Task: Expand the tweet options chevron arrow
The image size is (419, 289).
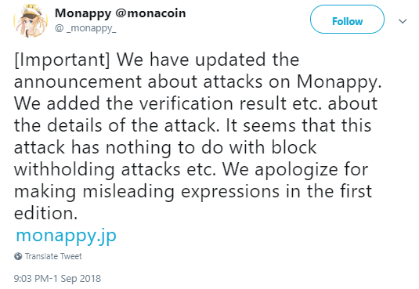Action: click(403, 21)
